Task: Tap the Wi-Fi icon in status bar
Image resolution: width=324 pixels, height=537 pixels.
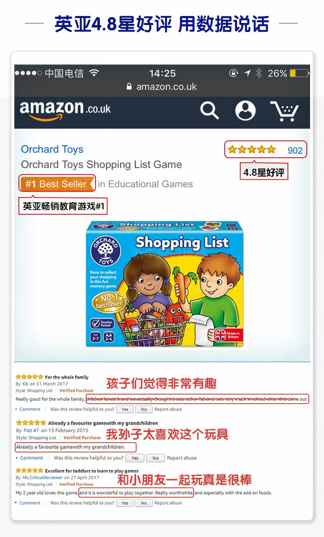Action: click(94, 73)
